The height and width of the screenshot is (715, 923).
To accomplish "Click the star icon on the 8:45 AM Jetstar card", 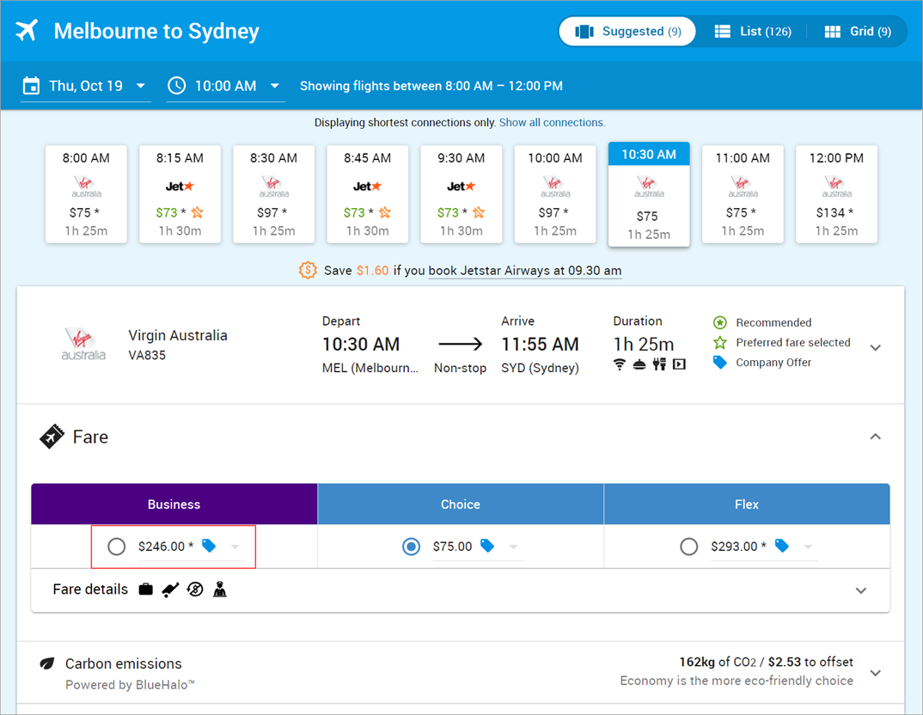I will pyautogui.click(x=385, y=212).
